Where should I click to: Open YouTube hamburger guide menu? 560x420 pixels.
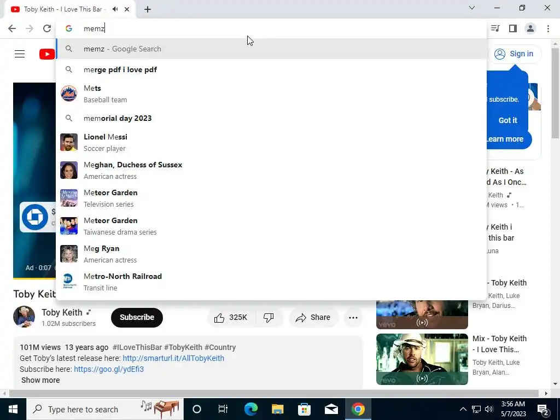pyautogui.click(x=20, y=54)
